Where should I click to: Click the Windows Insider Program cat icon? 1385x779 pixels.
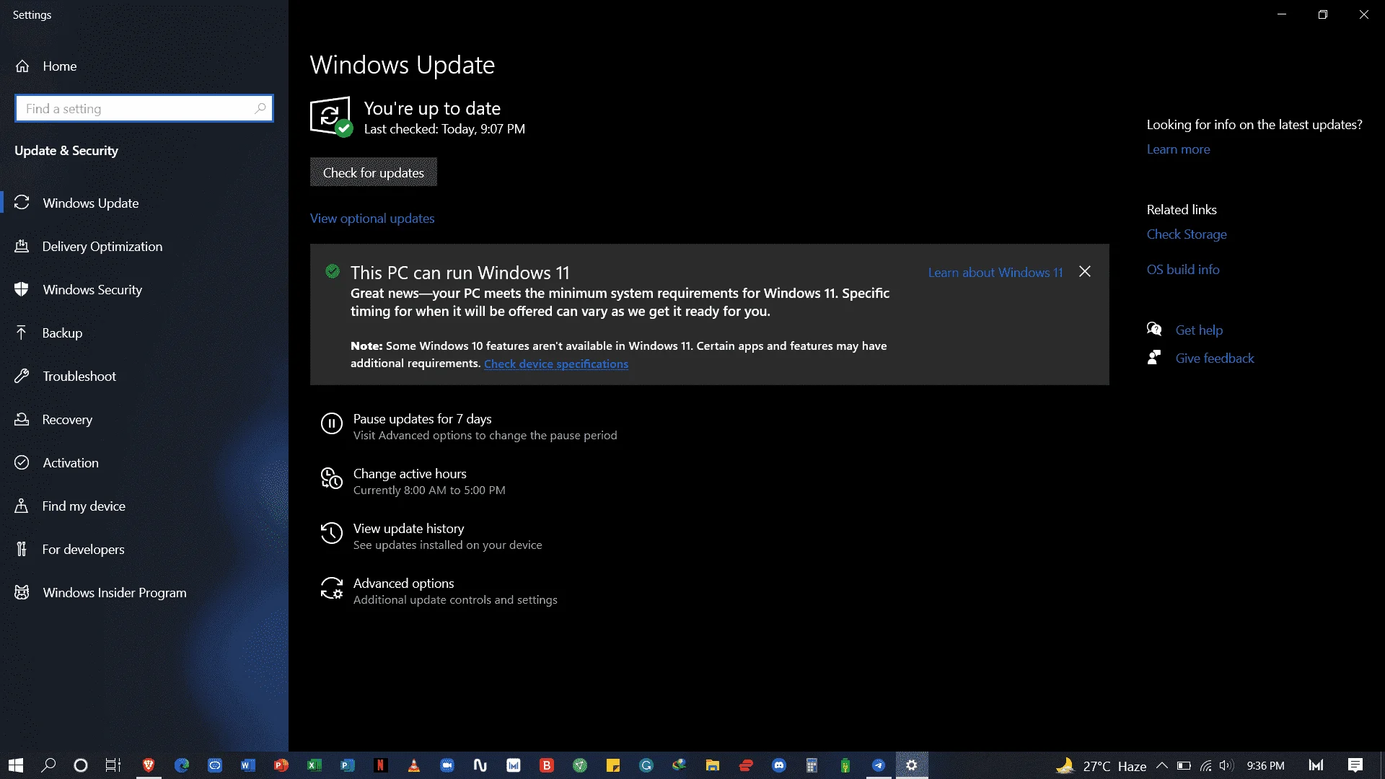(22, 592)
